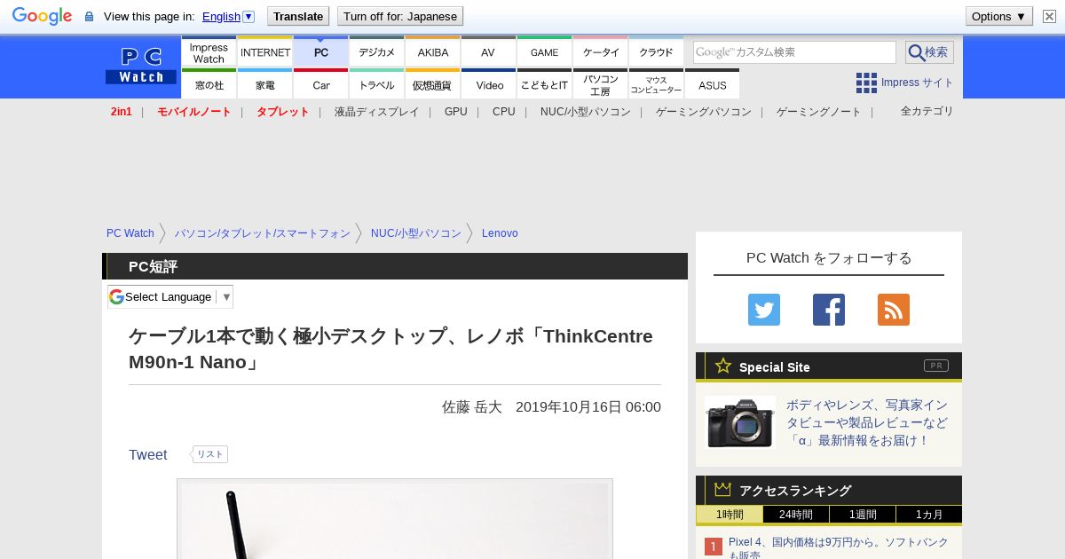Open the PC nav tab
Image resolution: width=1065 pixels, height=559 pixels.
tap(321, 52)
